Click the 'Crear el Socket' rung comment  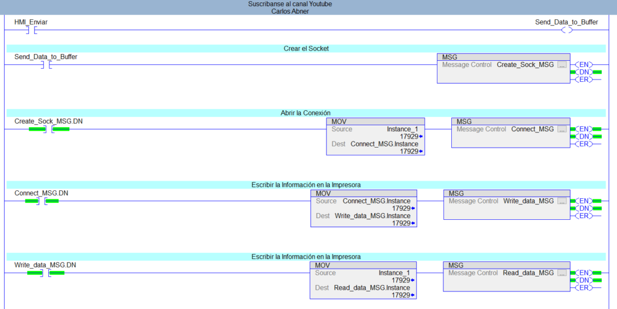point(305,48)
